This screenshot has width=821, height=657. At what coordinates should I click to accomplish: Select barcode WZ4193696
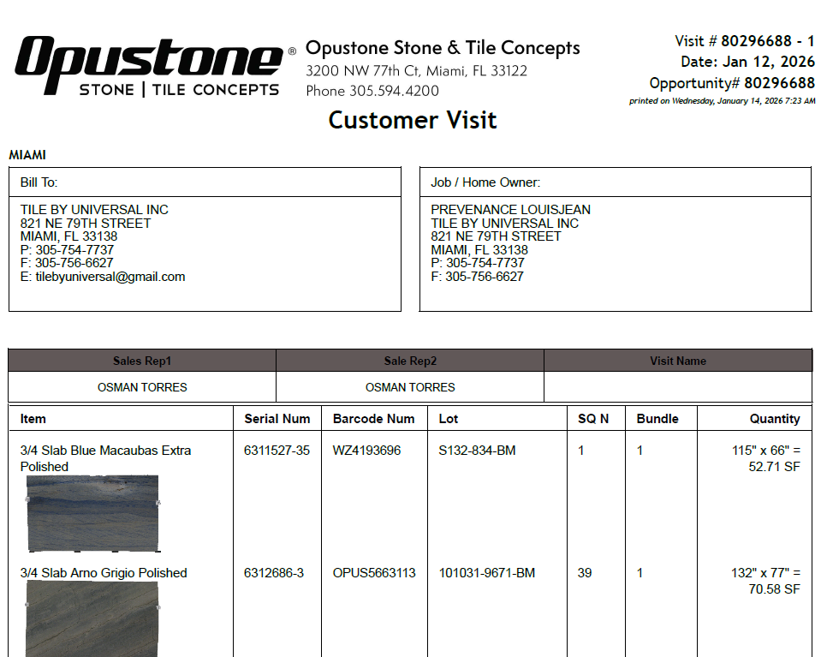366,451
